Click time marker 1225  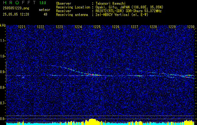[x=97, y=27]
